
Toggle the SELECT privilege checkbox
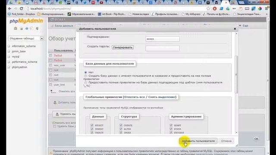pos(92,125)
